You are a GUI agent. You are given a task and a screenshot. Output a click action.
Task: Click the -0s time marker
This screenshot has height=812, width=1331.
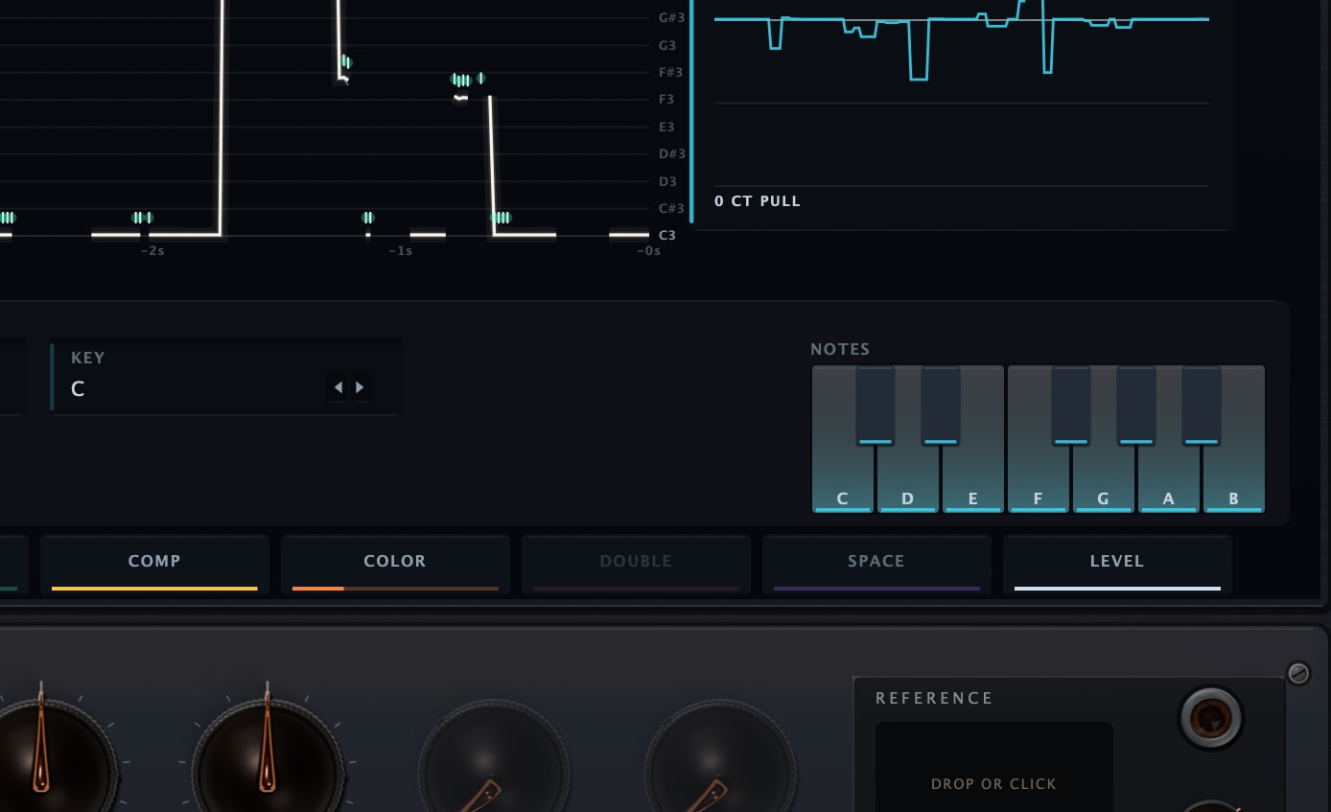(649, 251)
